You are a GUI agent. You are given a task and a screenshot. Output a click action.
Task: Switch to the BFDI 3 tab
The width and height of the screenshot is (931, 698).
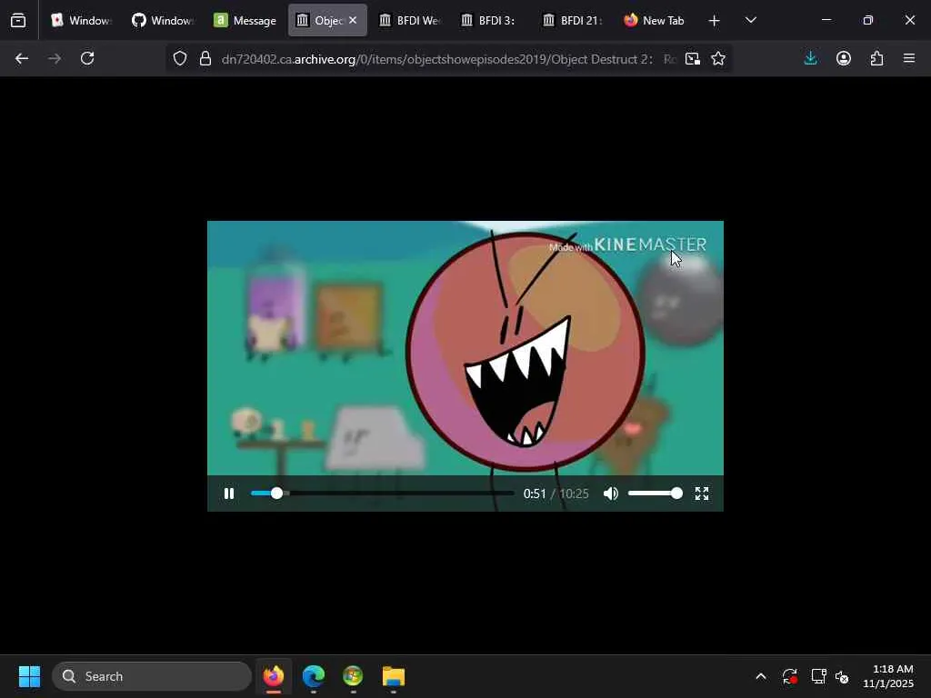pyautogui.click(x=491, y=20)
